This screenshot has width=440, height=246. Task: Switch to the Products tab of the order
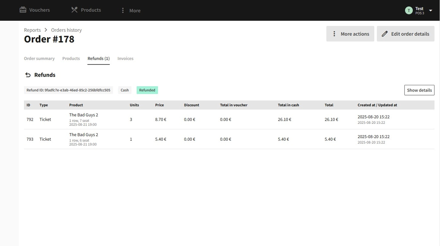coord(71,59)
